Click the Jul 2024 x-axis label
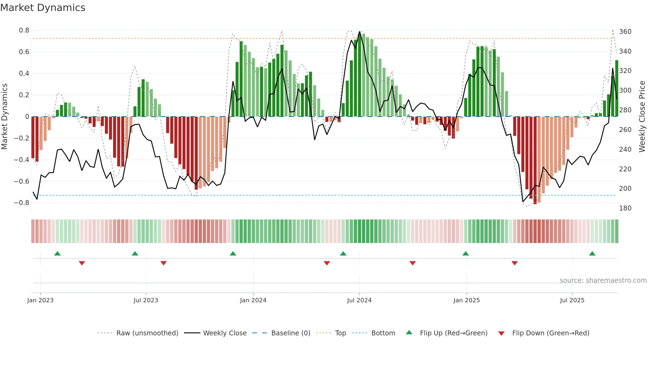The height and width of the screenshot is (369, 656). point(359,300)
